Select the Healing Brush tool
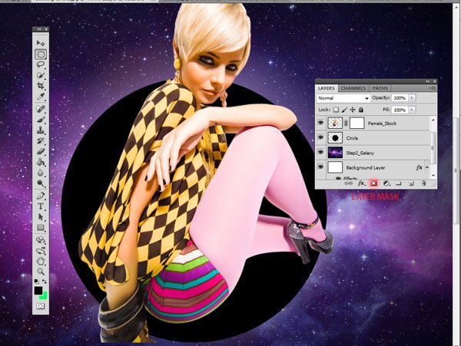This screenshot has height=346, width=461. [41, 109]
